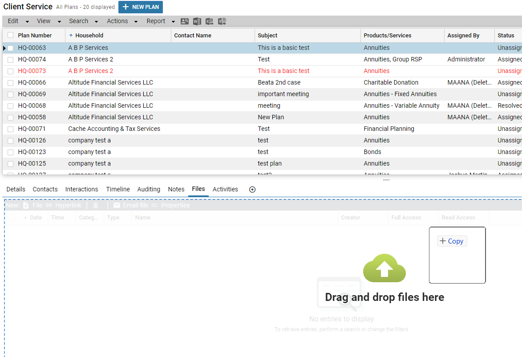The width and height of the screenshot is (522, 357).
Task: Click the contact search icon in toolbar
Action: [x=185, y=21]
